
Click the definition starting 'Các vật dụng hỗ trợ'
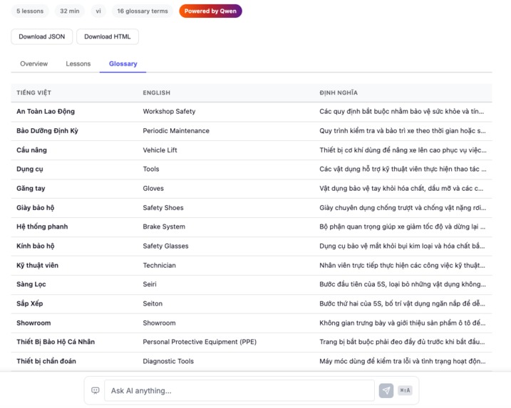tap(403, 169)
